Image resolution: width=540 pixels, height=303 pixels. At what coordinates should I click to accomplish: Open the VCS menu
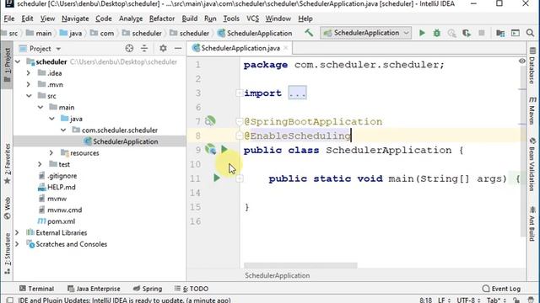click(252, 19)
